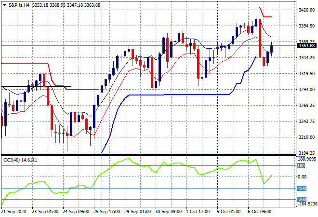Viewport: 318px width, 217px height.
Task: Click the CCI 0.00 scale label
Action: point(302,177)
